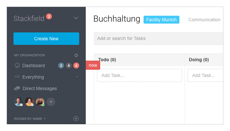Open chat with the online green-status user
Screen dimensions: 230x131
click(40, 102)
